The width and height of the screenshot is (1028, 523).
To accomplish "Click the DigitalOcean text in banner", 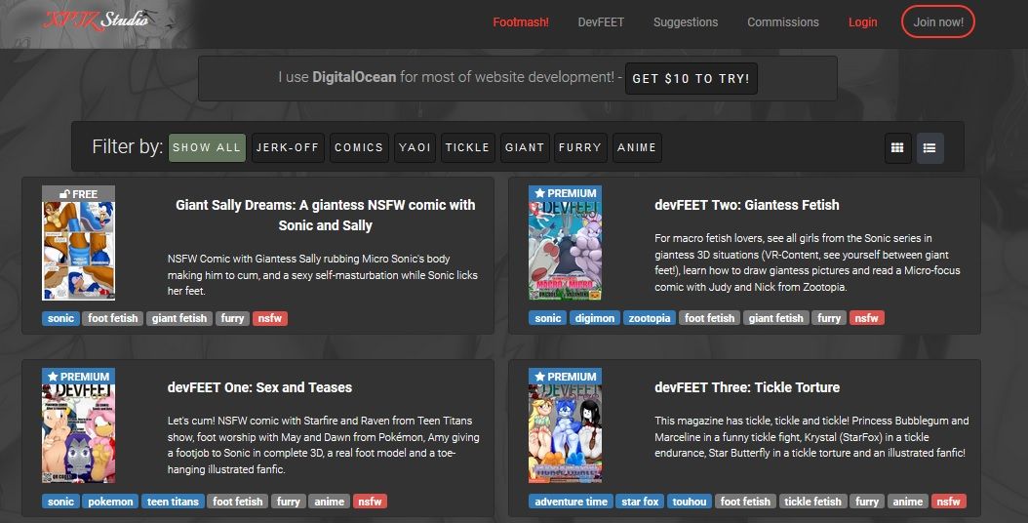I will point(354,77).
